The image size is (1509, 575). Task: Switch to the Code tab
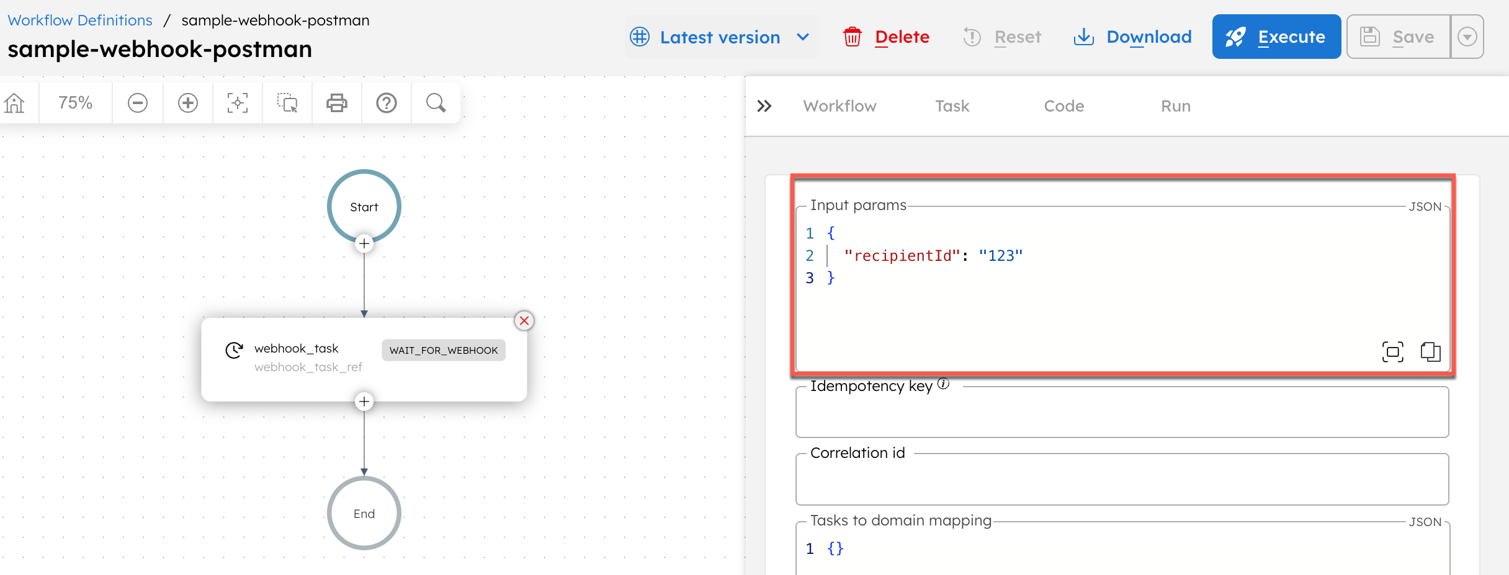point(1064,106)
